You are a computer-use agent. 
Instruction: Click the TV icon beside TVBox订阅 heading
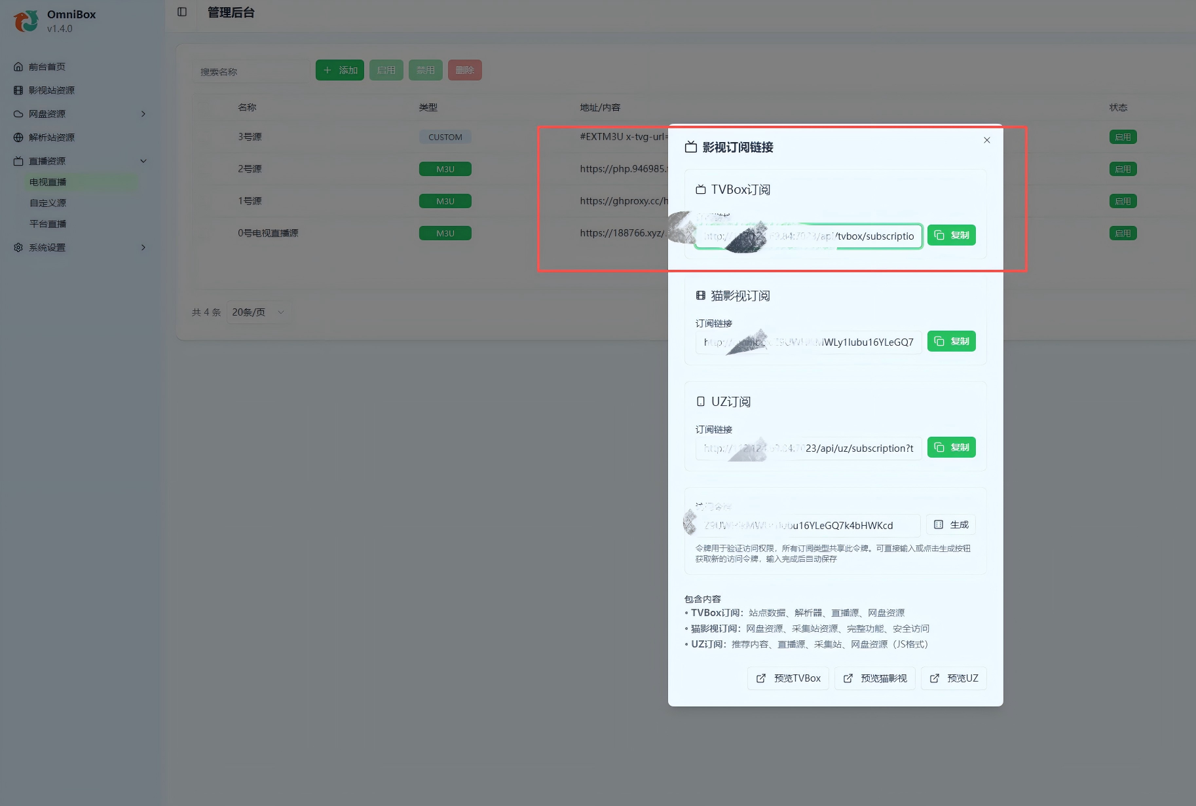[x=701, y=189]
